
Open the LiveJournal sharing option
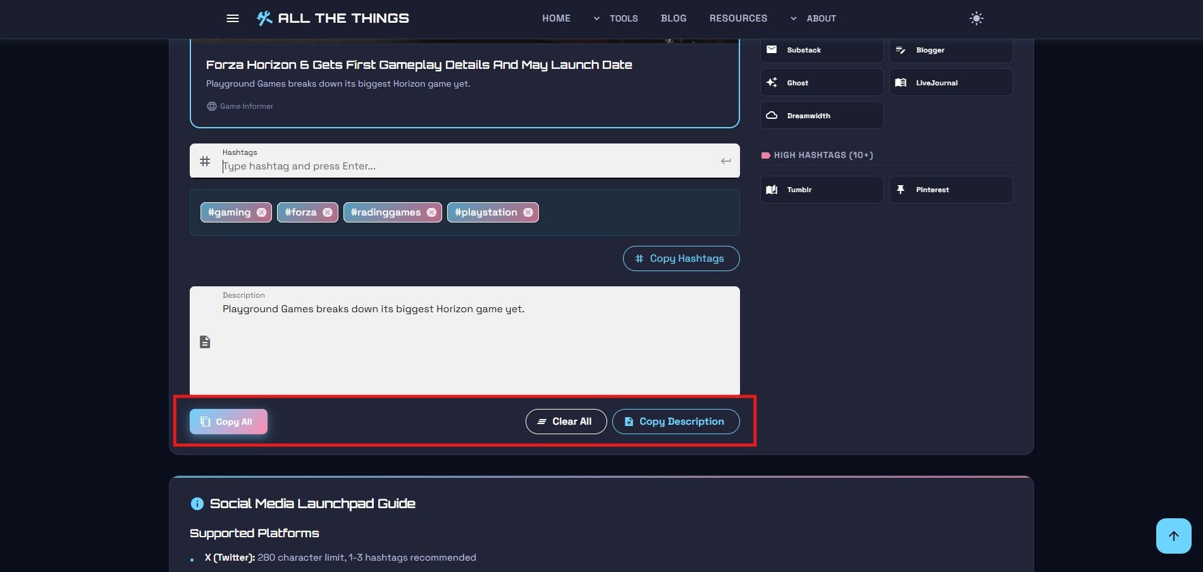pyautogui.click(x=949, y=82)
